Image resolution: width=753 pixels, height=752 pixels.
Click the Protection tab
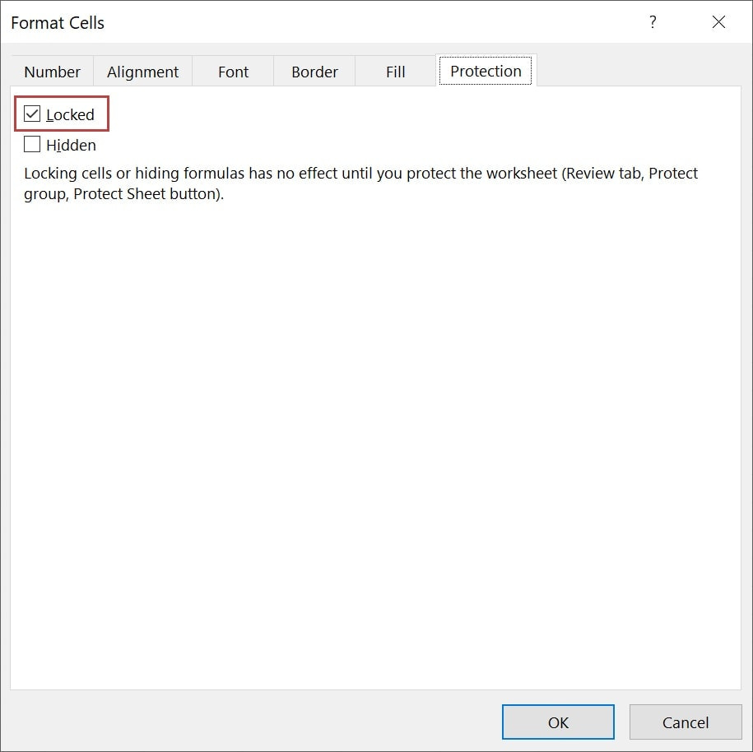pyautogui.click(x=486, y=71)
